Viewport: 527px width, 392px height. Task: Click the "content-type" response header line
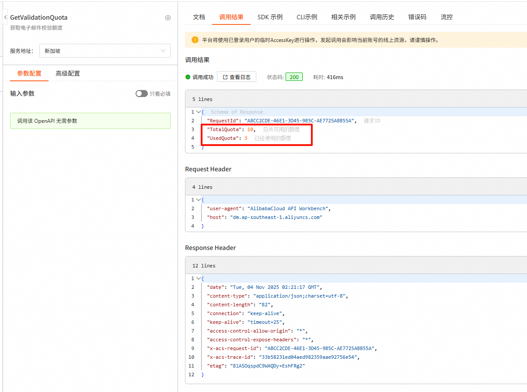point(278,296)
